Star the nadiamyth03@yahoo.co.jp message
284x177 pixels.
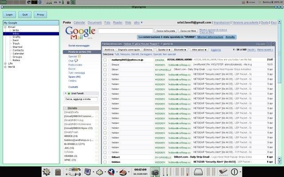tap(109, 60)
